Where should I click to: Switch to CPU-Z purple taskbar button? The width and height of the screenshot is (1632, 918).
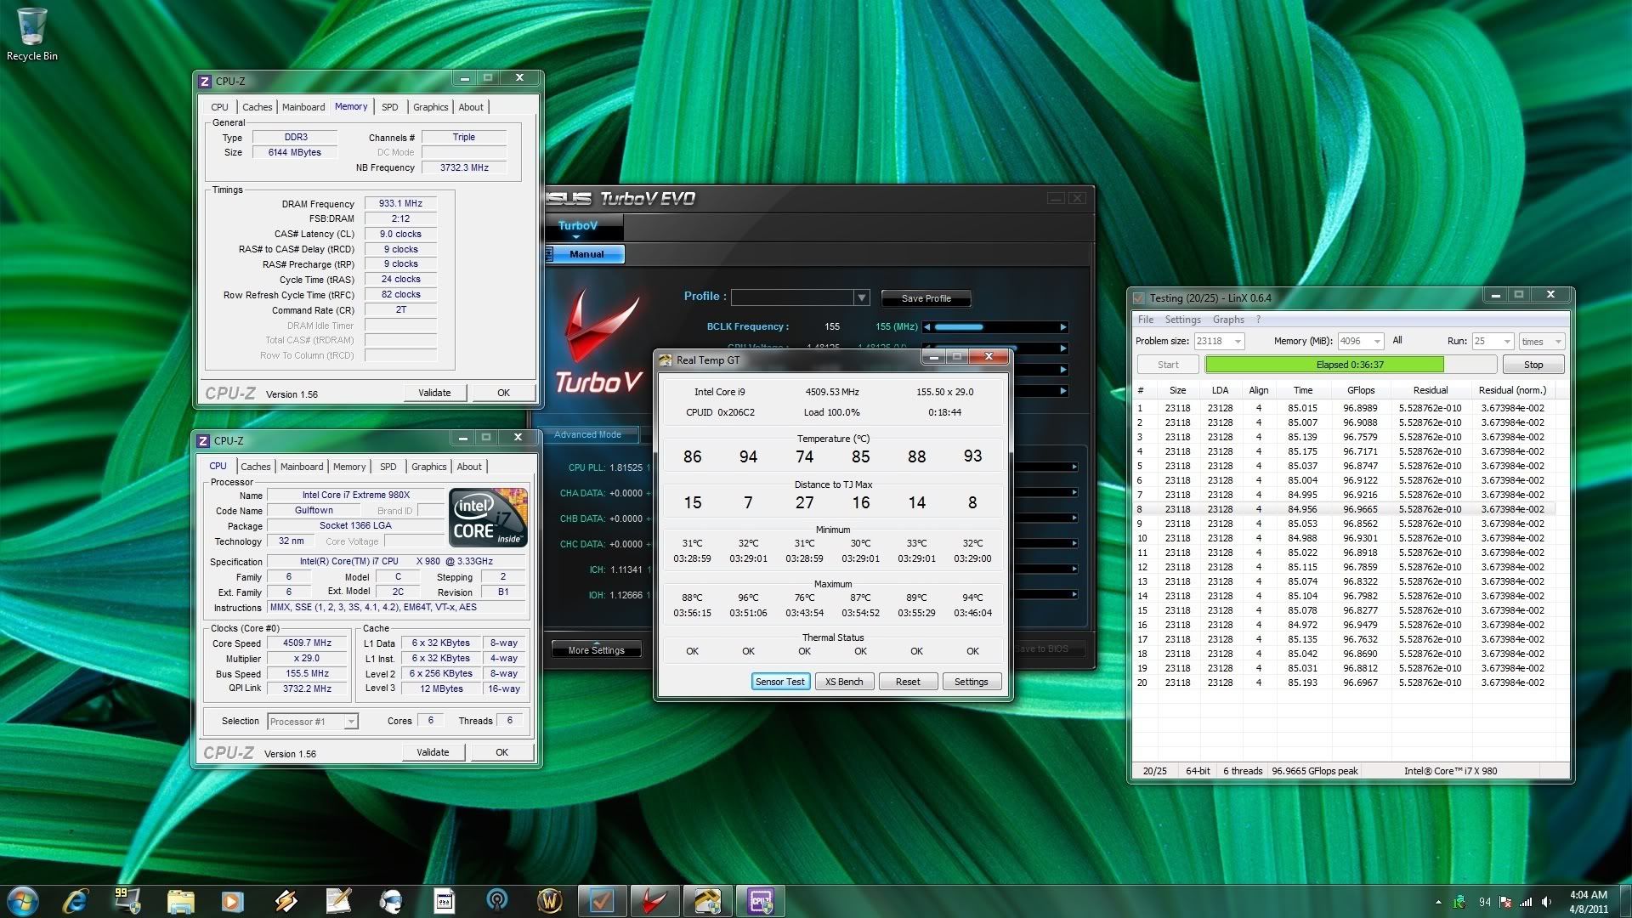pyautogui.click(x=760, y=901)
